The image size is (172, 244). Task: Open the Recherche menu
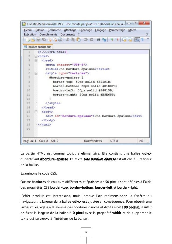pos(54,30)
